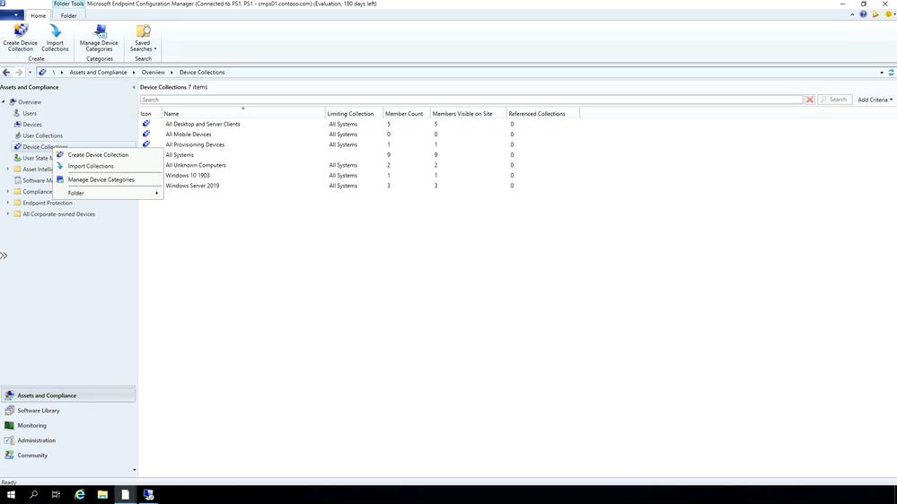Open the Community workspace
Viewport: 897px width, 504px height.
[x=68, y=456]
